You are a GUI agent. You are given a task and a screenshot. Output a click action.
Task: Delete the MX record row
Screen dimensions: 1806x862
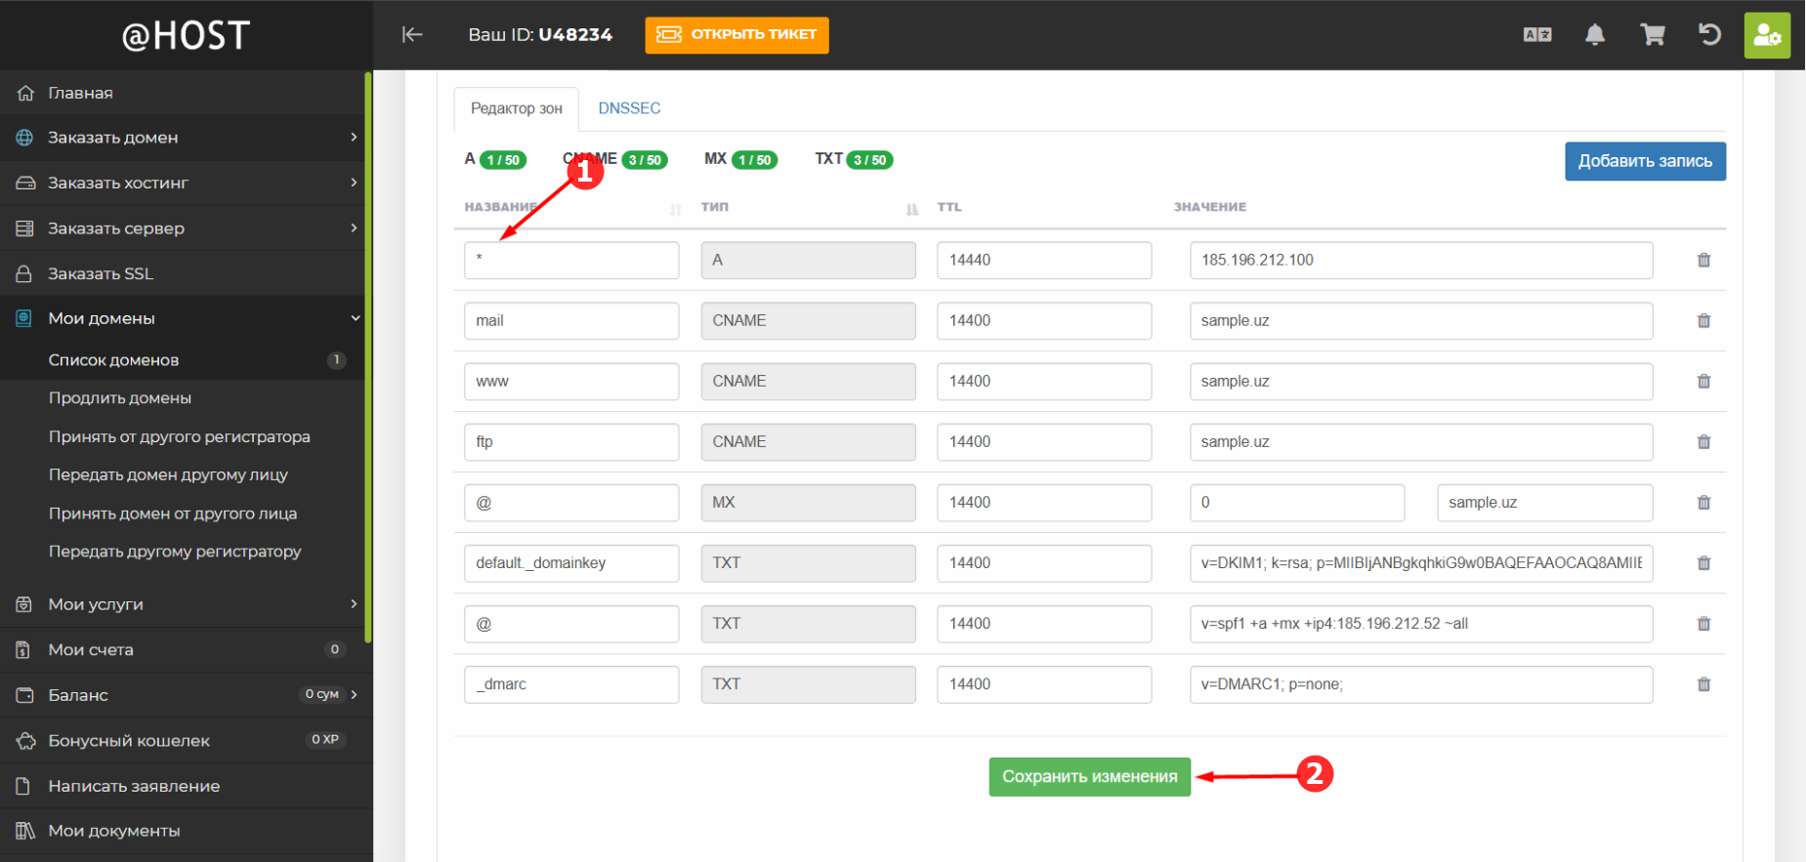[1703, 503]
